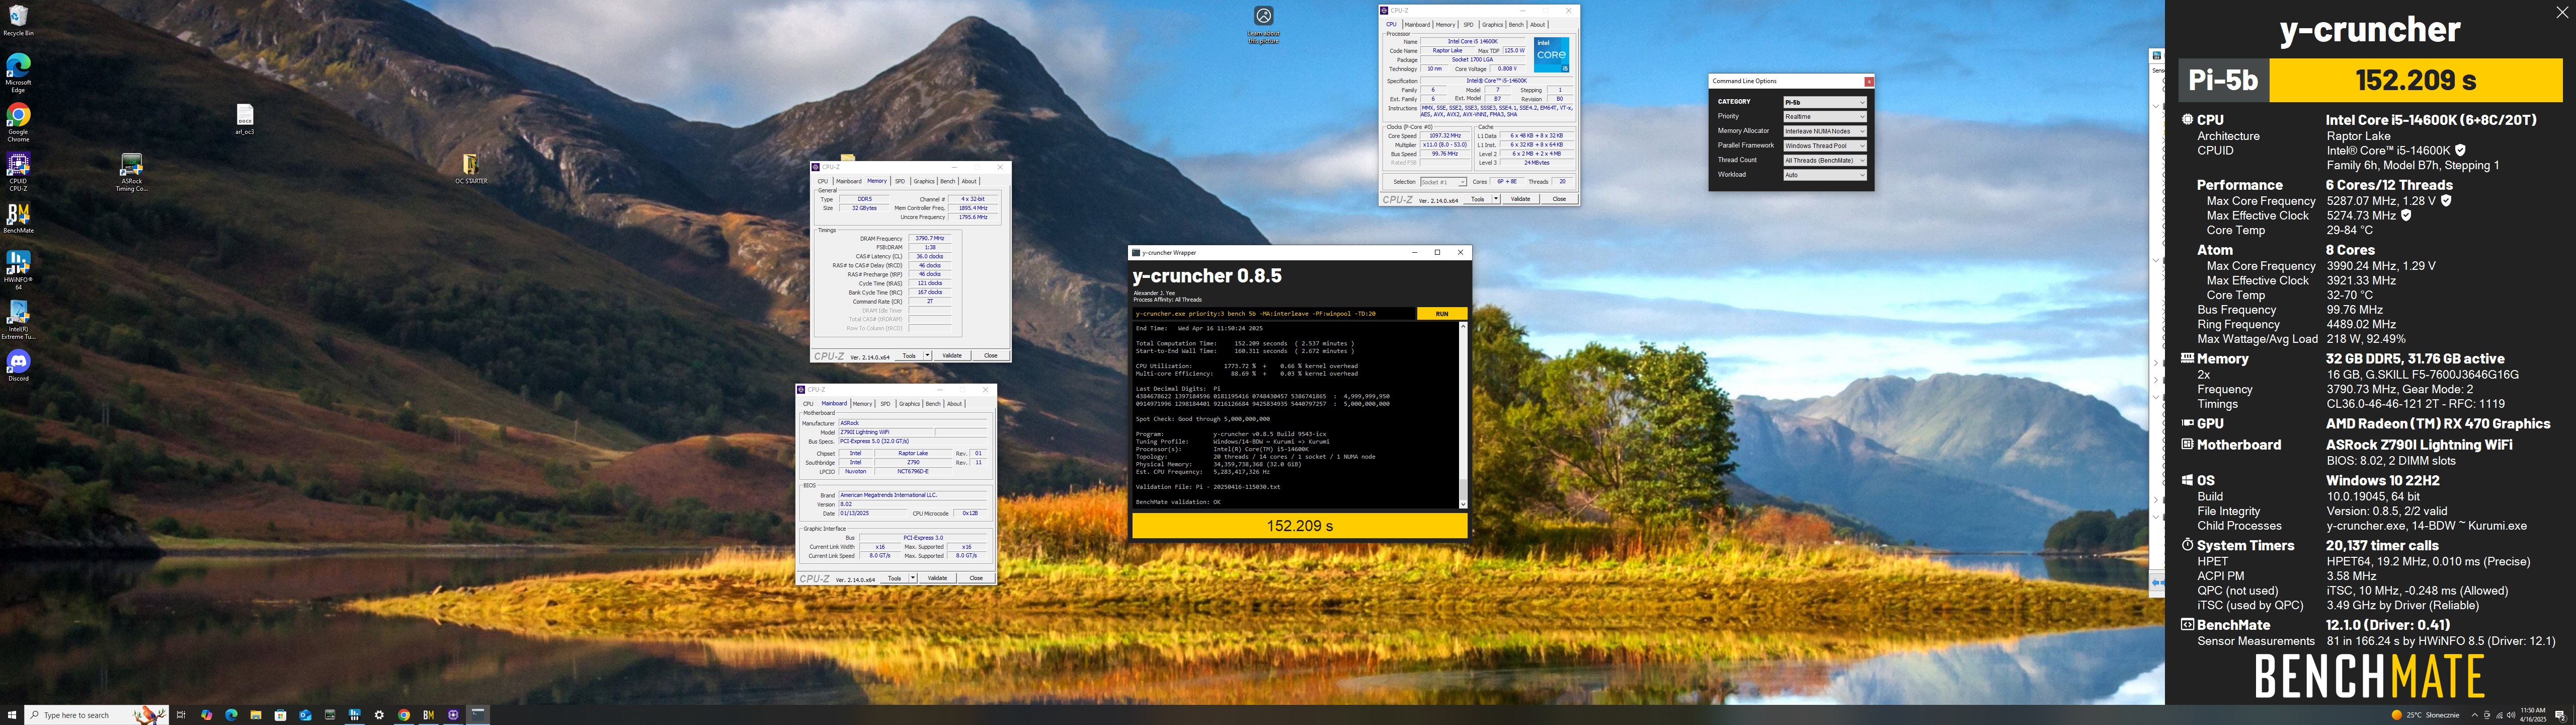Launch Discord from the desktop

(x=18, y=366)
